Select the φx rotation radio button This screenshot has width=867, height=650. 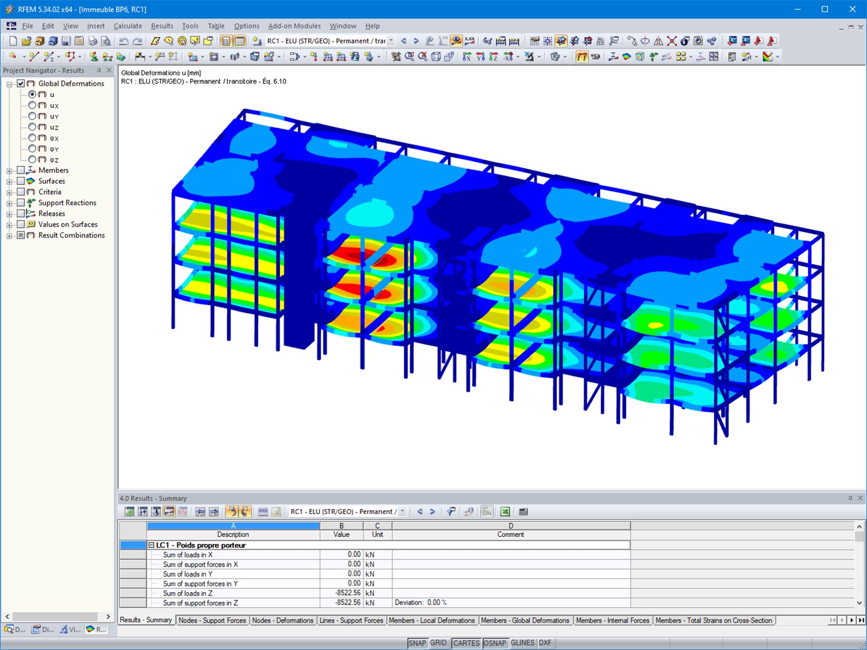pyautogui.click(x=33, y=138)
